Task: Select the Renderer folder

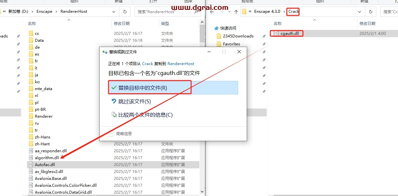Action: pyautogui.click(x=43, y=116)
